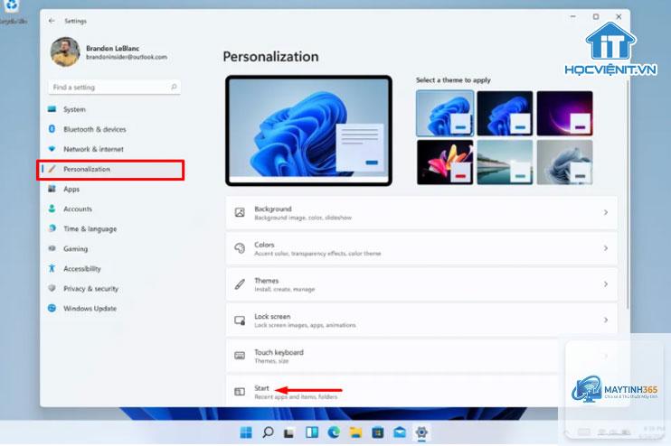This screenshot has height=446, width=671.
Task: Open Start recent apps settings row
Action: (x=421, y=391)
